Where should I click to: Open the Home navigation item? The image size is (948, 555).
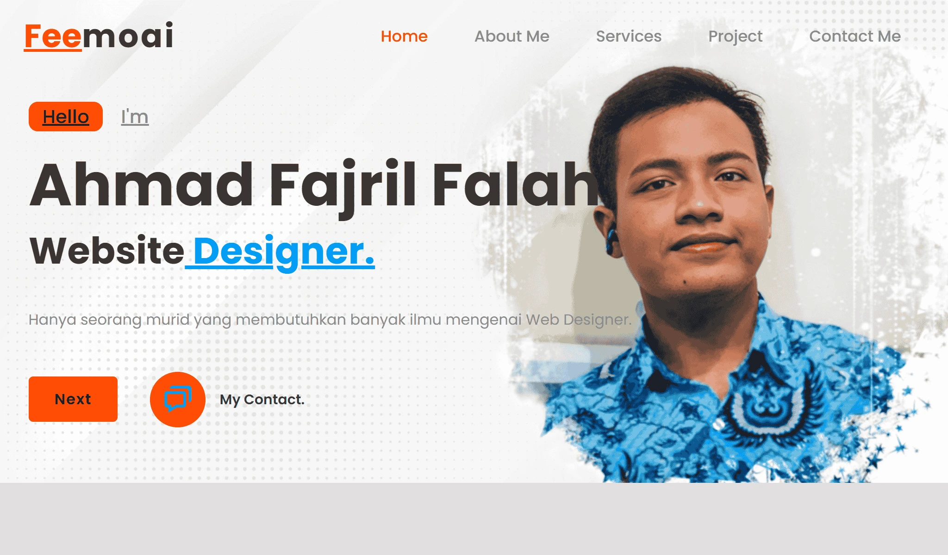pyautogui.click(x=404, y=36)
